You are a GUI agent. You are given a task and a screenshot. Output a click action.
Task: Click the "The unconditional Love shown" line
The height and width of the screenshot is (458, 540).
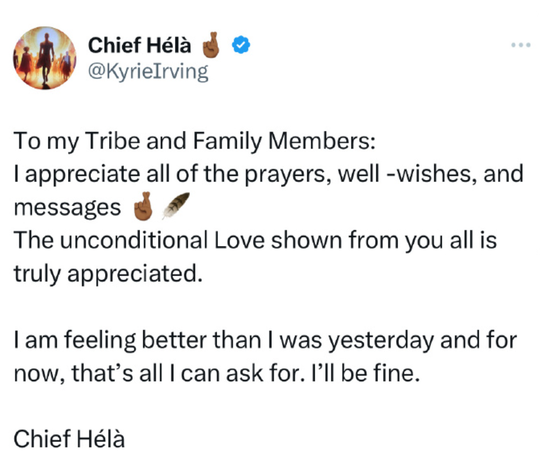[x=255, y=240]
